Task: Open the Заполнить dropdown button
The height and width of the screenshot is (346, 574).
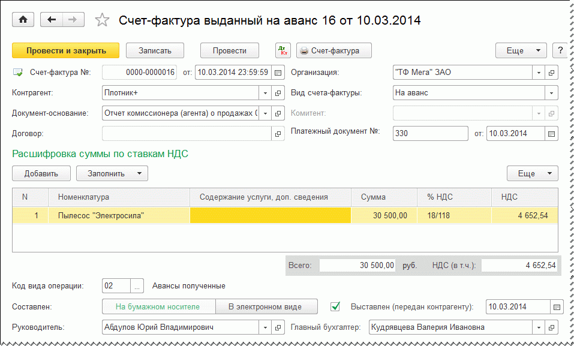Action: [112, 173]
